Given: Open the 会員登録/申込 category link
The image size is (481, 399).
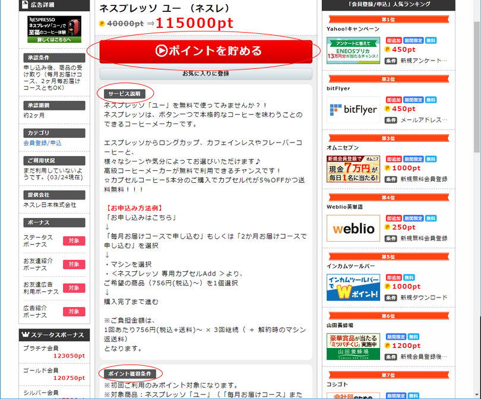Looking at the screenshot, I should [x=42, y=143].
